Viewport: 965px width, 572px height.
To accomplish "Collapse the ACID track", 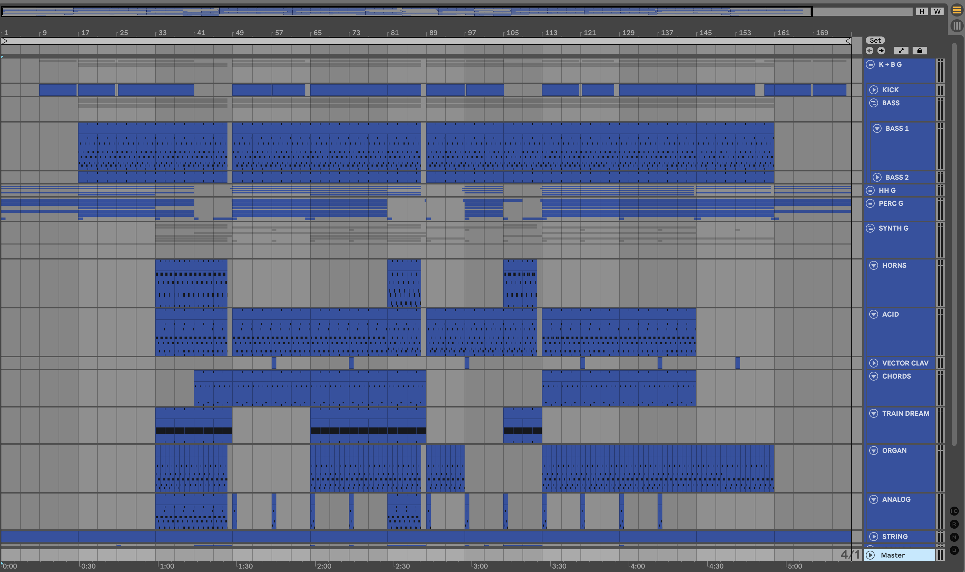I will pyautogui.click(x=874, y=314).
